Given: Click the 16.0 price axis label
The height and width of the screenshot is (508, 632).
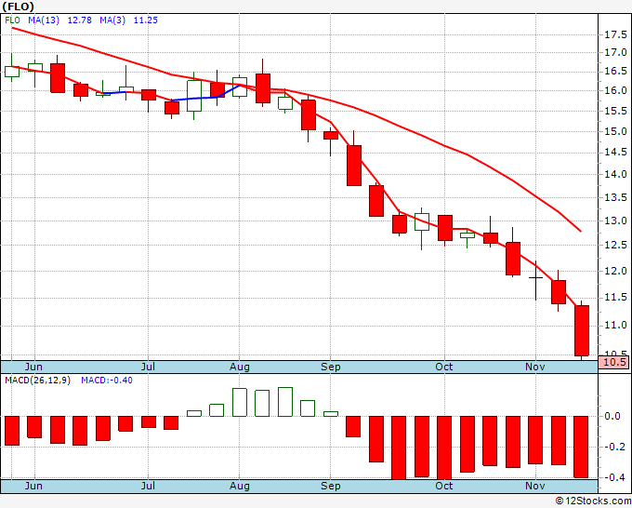Looking at the screenshot, I should (615, 91).
